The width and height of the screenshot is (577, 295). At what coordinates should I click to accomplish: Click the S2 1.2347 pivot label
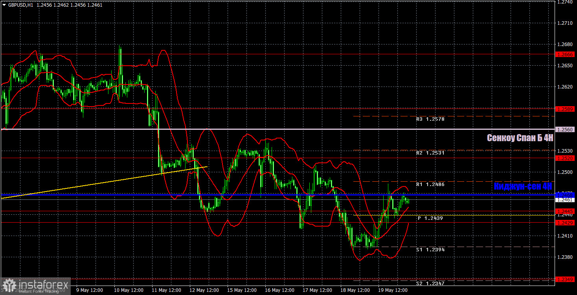[430, 283]
